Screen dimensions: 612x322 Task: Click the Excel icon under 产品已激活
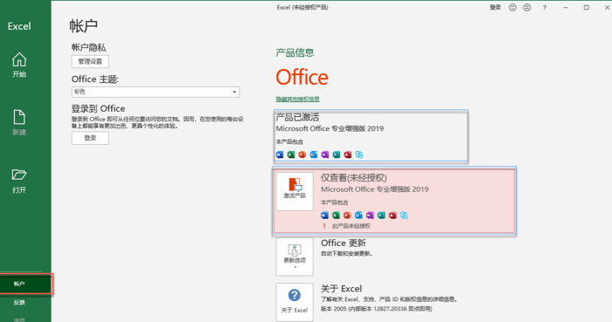291,154
